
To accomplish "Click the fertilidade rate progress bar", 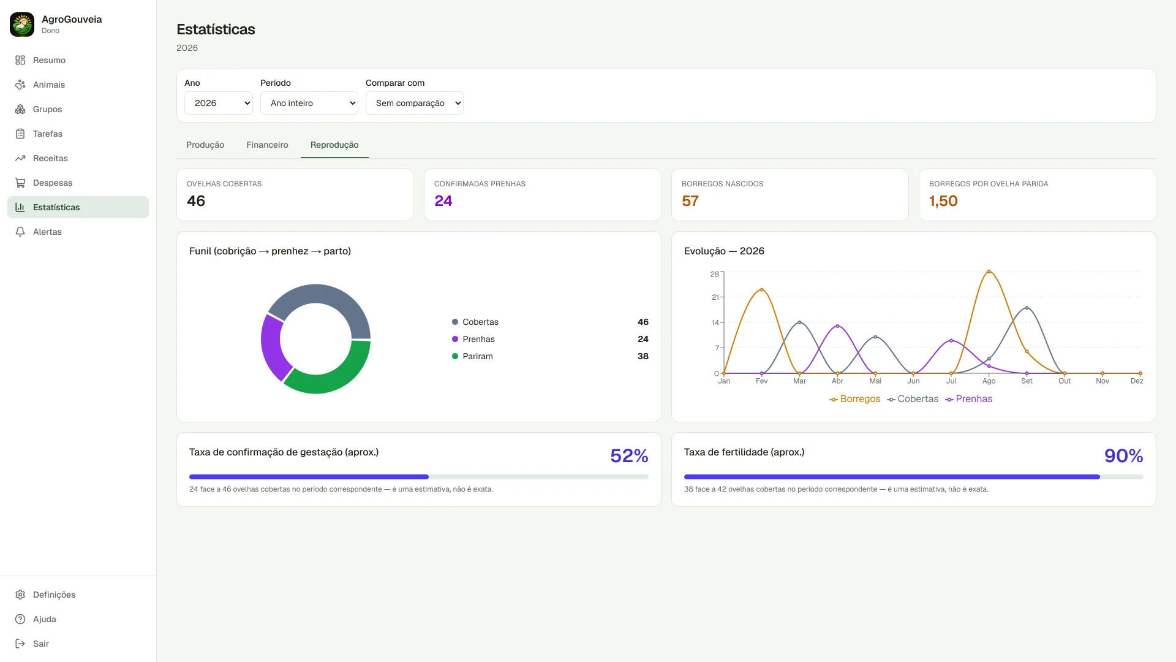I will (x=914, y=477).
